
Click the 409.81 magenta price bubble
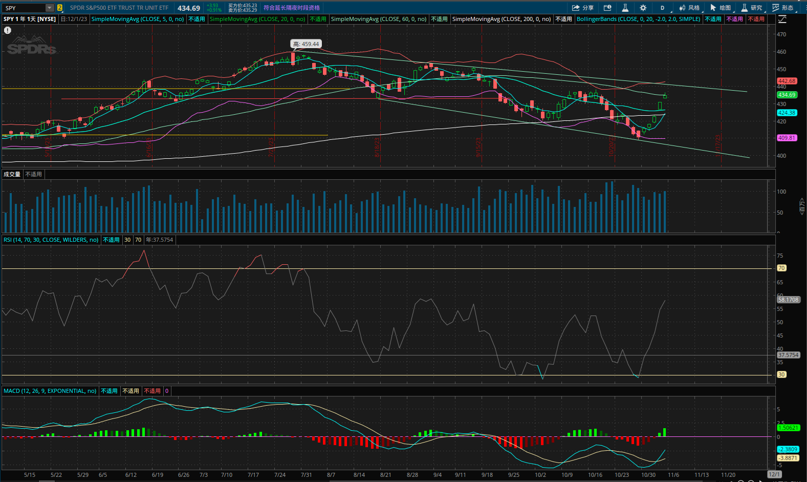787,138
